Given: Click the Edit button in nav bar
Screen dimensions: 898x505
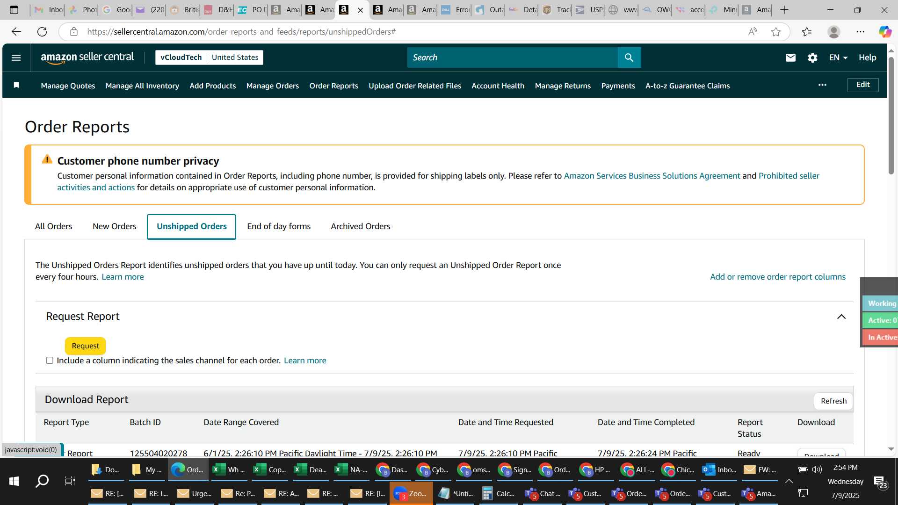Looking at the screenshot, I should pos(863,85).
